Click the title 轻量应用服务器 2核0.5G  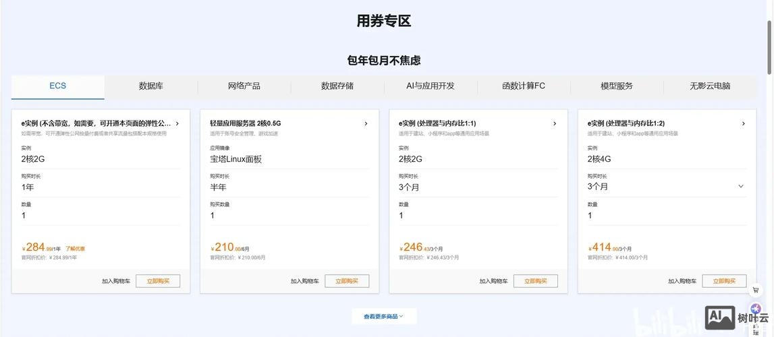pyautogui.click(x=246, y=123)
